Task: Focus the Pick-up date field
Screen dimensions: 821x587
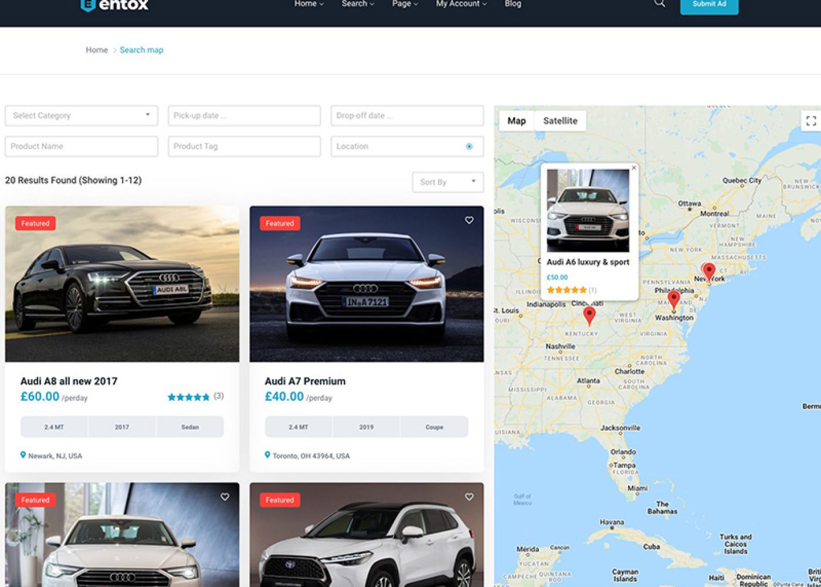Action: click(245, 116)
